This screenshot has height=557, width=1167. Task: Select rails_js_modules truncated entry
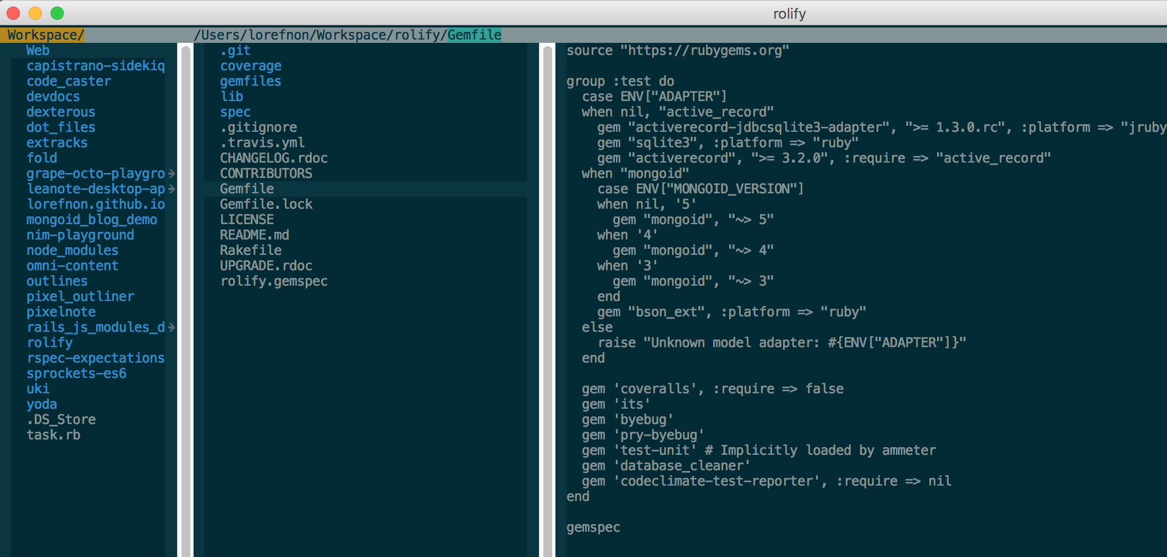[x=96, y=327]
